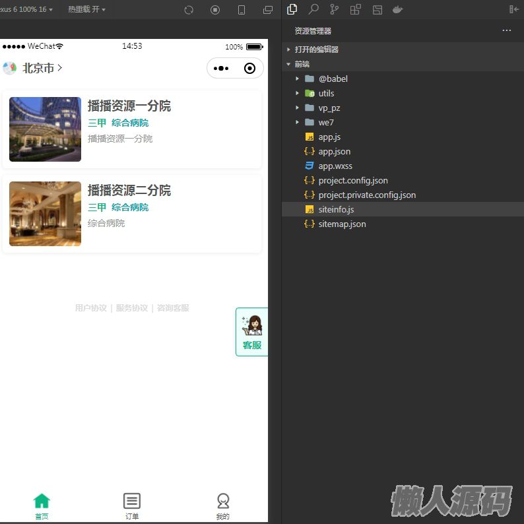Switch to the 订单 tab
524x524 pixels.
[x=132, y=506]
